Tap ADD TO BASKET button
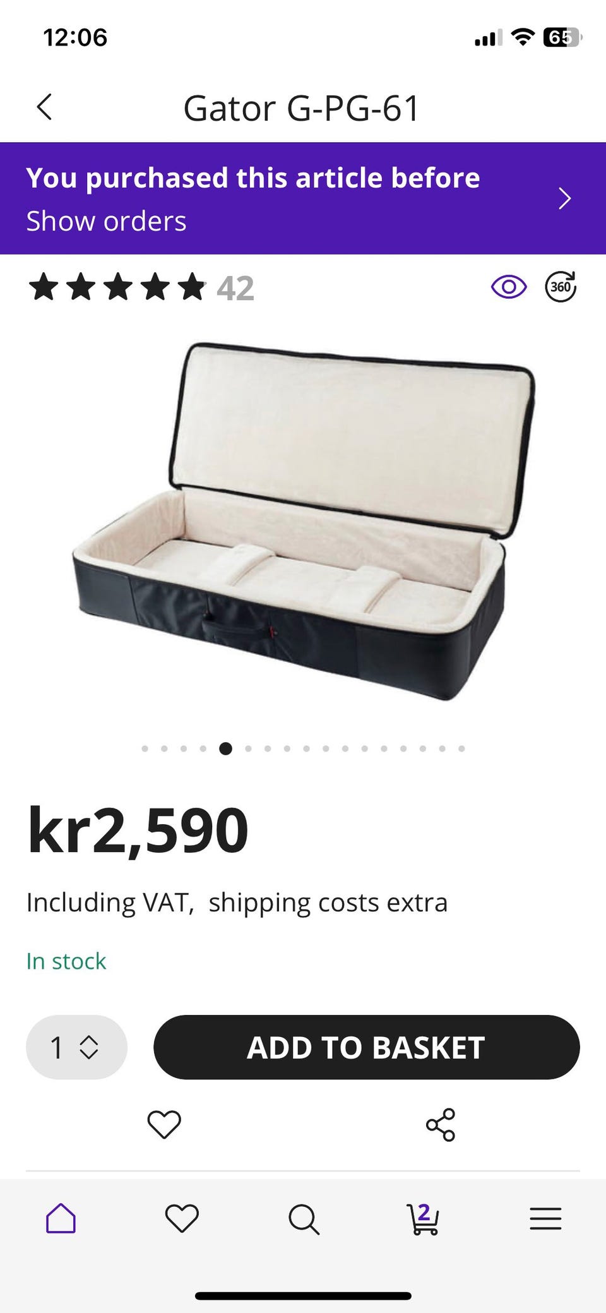Viewport: 606px width, 1313px height. (366, 1047)
